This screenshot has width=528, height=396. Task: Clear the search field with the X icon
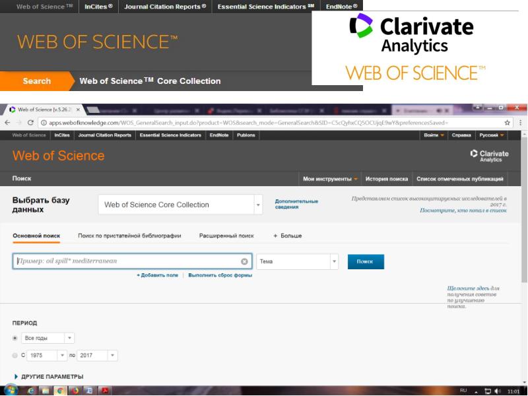244,261
